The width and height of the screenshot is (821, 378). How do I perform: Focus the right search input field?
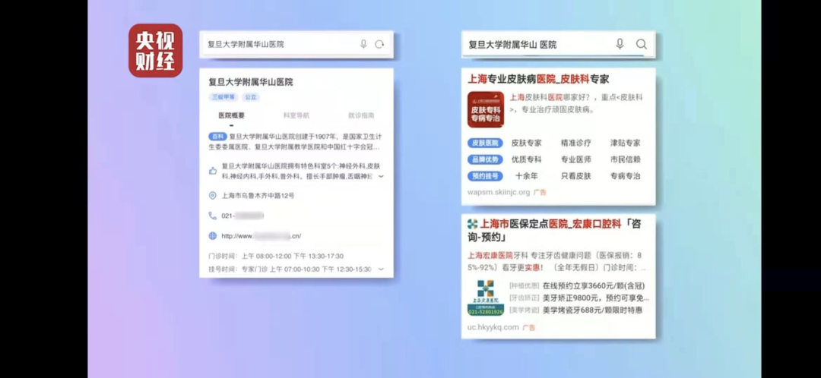click(x=558, y=45)
